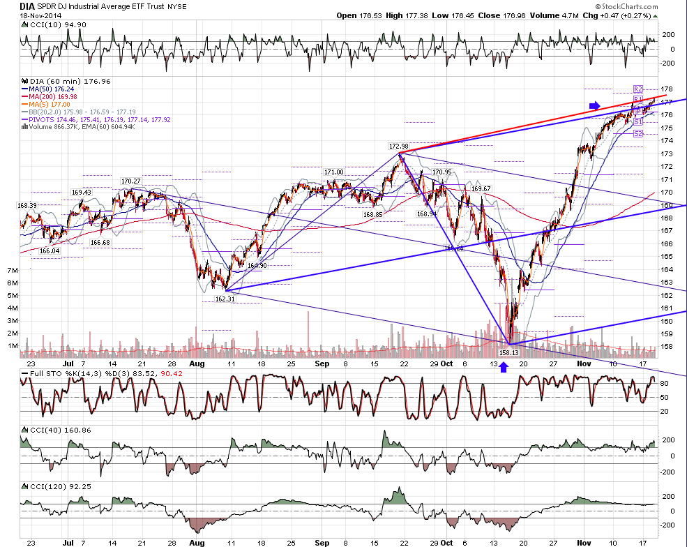Click the DIA ticker symbol in the header
The width and height of the screenshot is (687, 547).
tap(27, 6)
